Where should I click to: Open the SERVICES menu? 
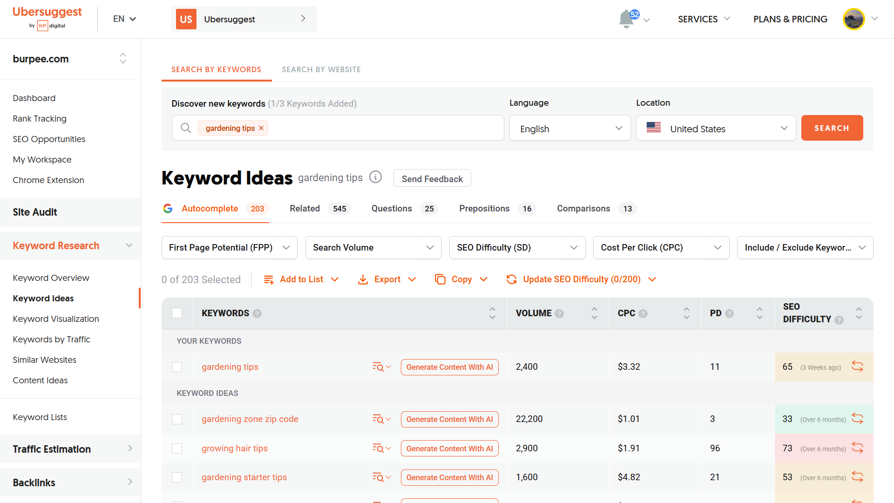704,19
